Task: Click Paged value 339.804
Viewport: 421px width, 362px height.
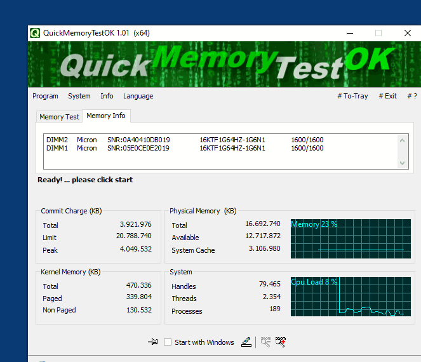Action: click(x=139, y=297)
